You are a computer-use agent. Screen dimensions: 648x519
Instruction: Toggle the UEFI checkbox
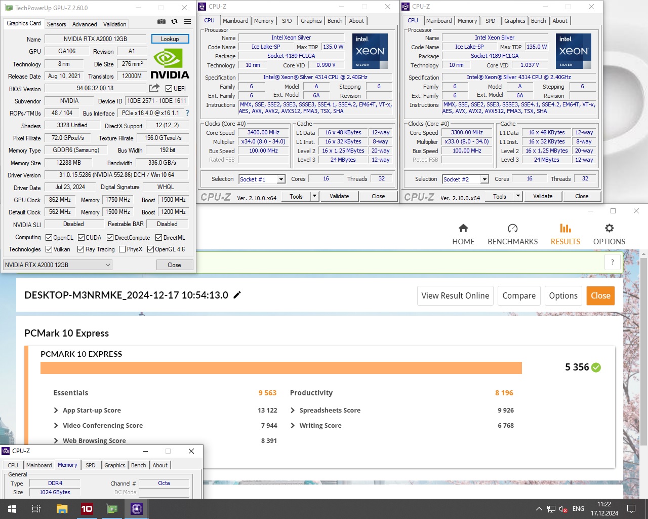169,88
